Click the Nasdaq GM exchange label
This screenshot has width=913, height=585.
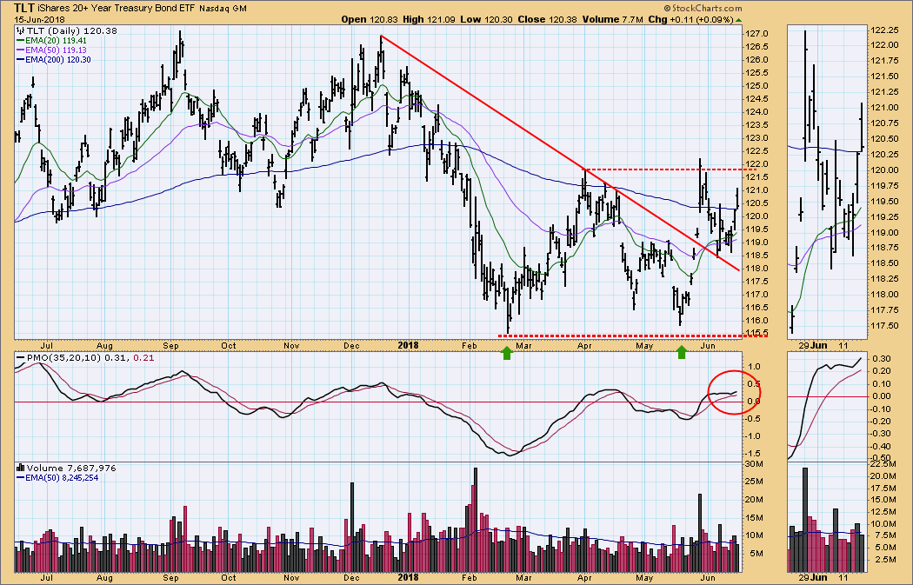point(223,10)
